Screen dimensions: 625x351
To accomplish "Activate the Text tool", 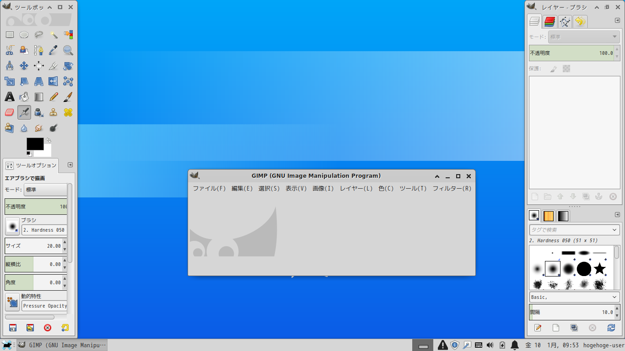I will (x=10, y=97).
